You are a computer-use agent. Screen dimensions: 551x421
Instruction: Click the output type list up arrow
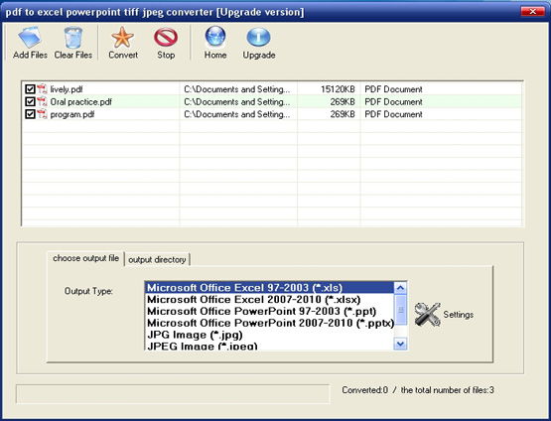pyautogui.click(x=400, y=288)
